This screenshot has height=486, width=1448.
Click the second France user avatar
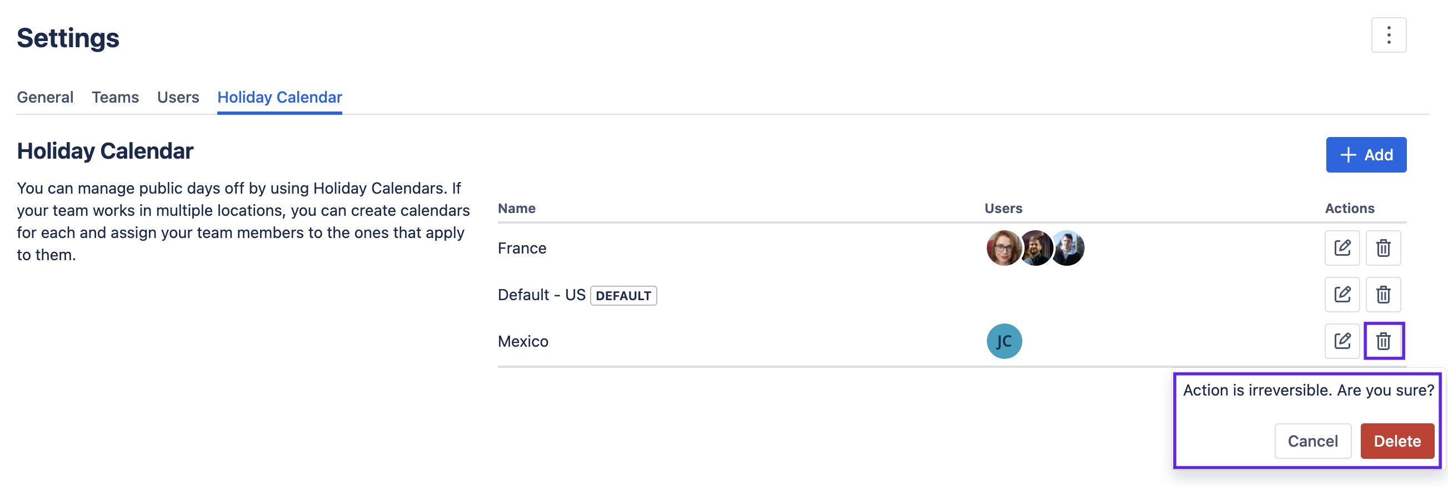pos(1036,248)
